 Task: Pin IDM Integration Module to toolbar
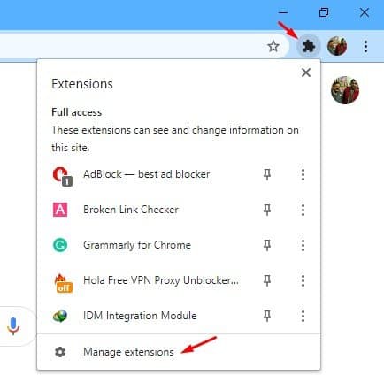pos(267,316)
